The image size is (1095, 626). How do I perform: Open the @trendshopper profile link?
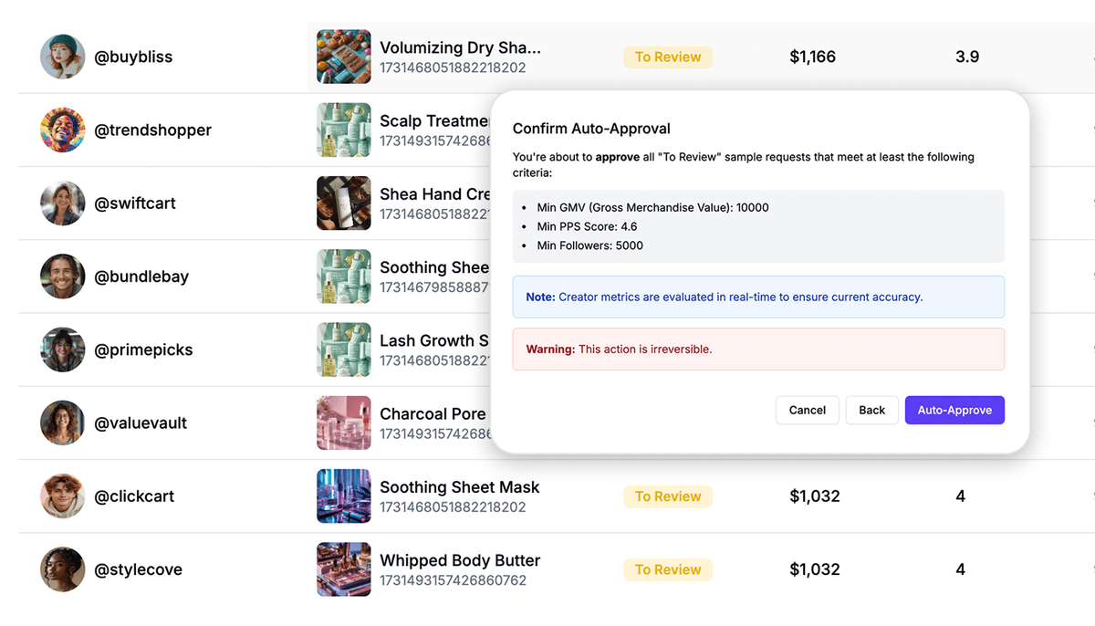tap(152, 130)
